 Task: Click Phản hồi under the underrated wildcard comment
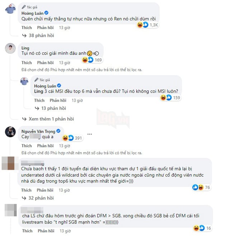click(x=45, y=190)
